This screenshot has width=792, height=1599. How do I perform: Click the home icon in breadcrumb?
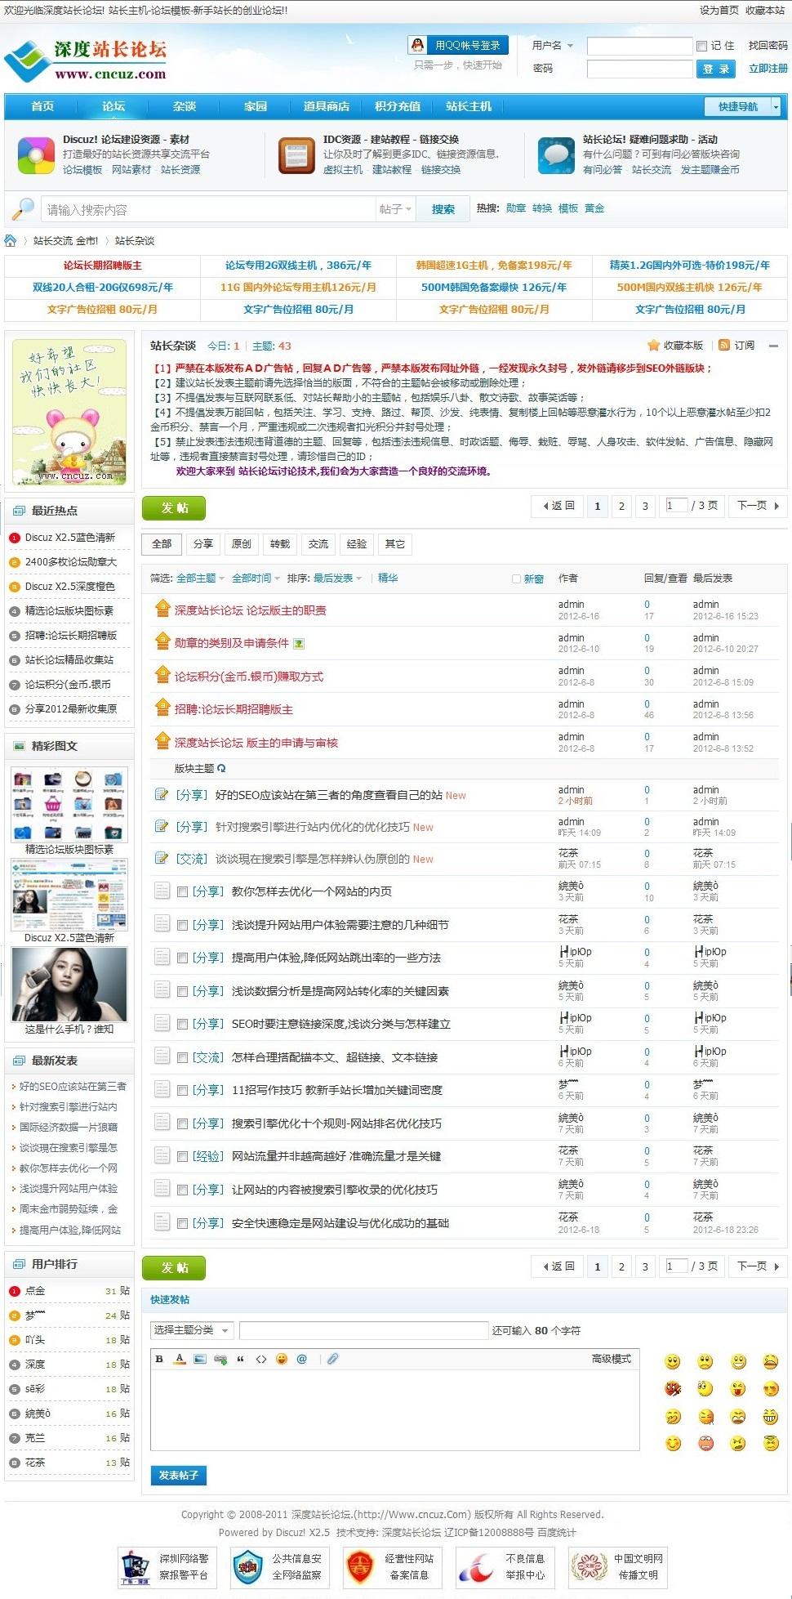(x=11, y=240)
